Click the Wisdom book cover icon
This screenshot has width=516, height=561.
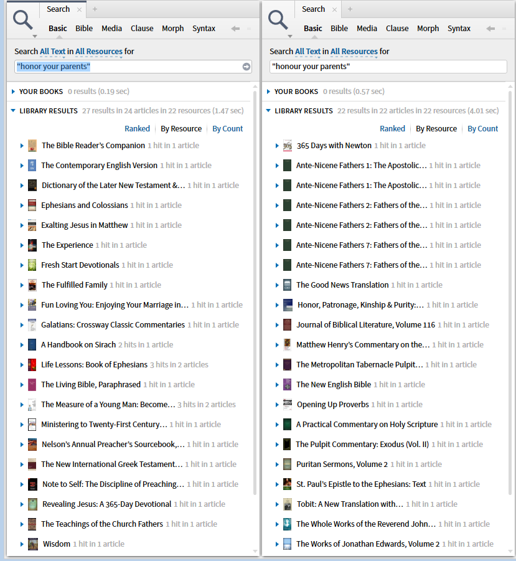click(33, 544)
